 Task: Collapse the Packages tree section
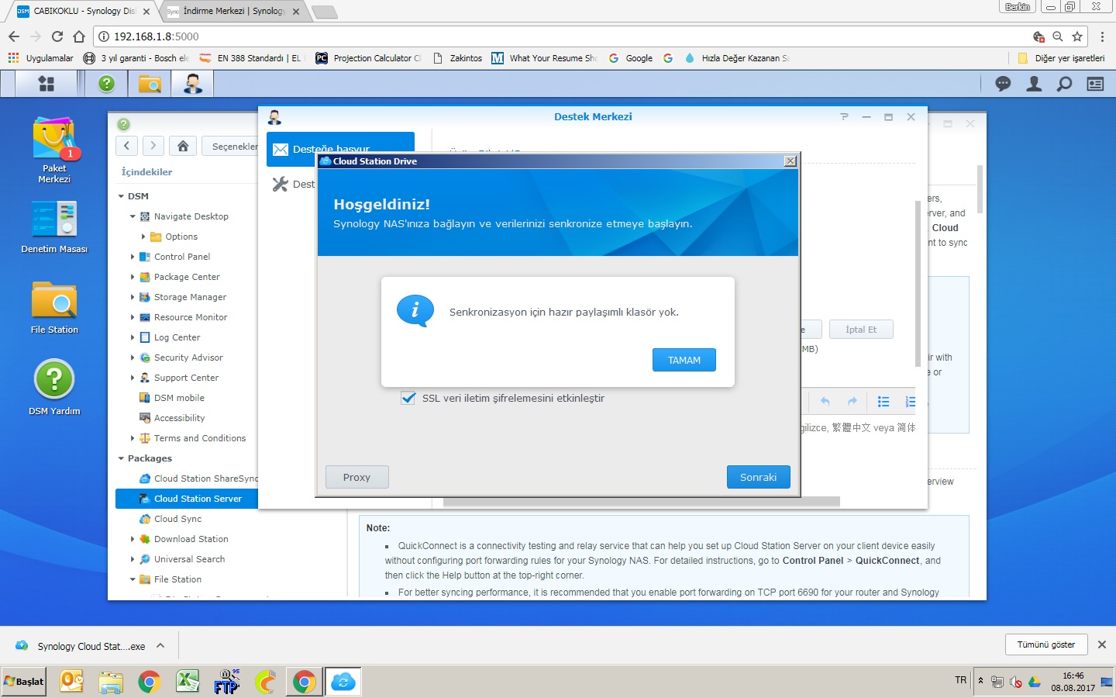pos(122,459)
